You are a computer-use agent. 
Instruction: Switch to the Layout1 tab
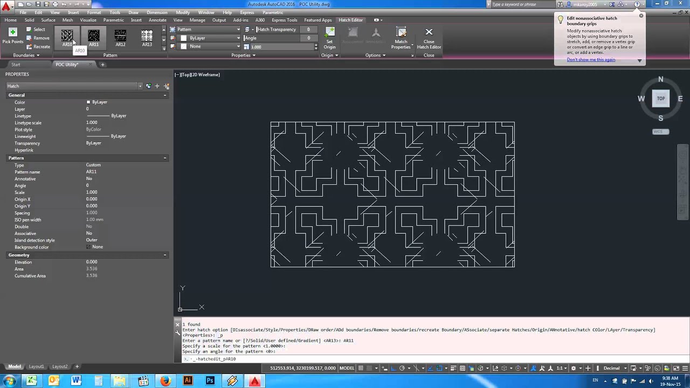point(36,366)
